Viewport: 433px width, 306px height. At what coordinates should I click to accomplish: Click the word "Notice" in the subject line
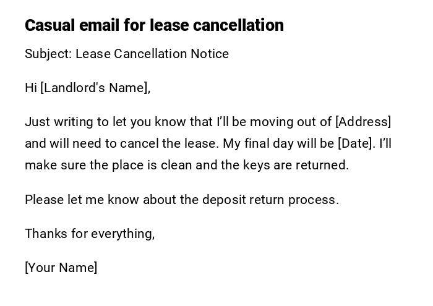click(x=210, y=54)
